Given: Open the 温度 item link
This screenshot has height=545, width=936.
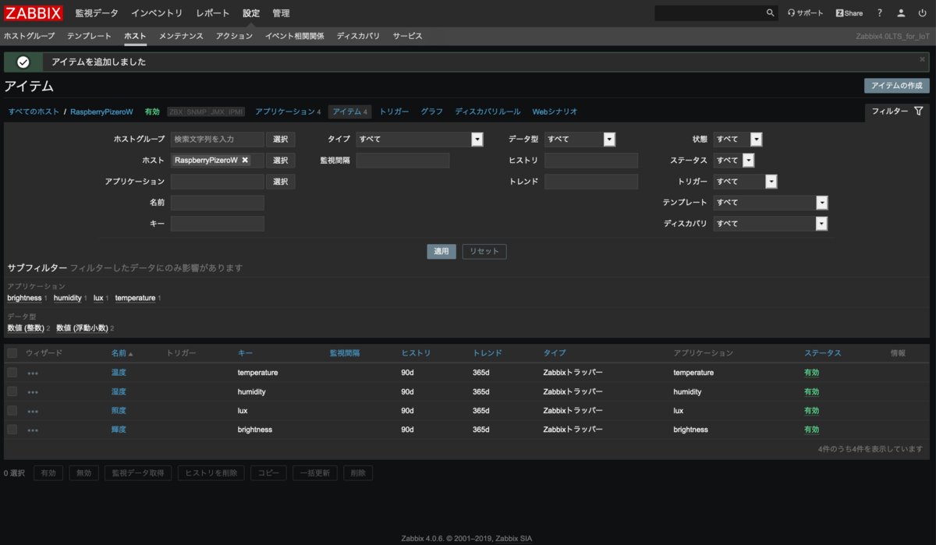Looking at the screenshot, I should 119,373.
